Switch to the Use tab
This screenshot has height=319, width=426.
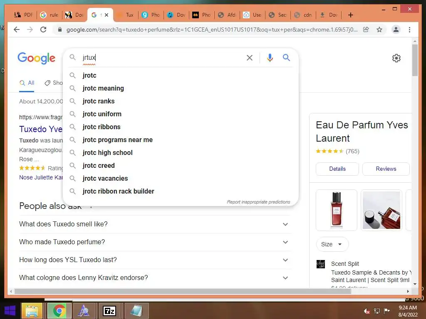coord(253,15)
